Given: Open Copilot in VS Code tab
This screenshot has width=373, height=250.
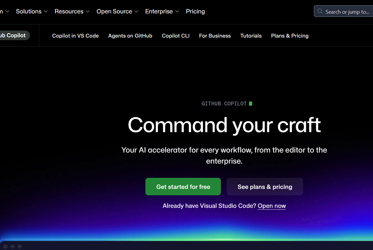Looking at the screenshot, I should [75, 36].
